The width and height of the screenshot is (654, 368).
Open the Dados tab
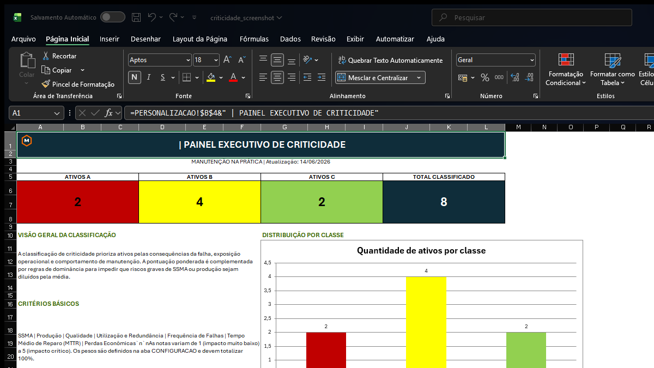pos(290,39)
